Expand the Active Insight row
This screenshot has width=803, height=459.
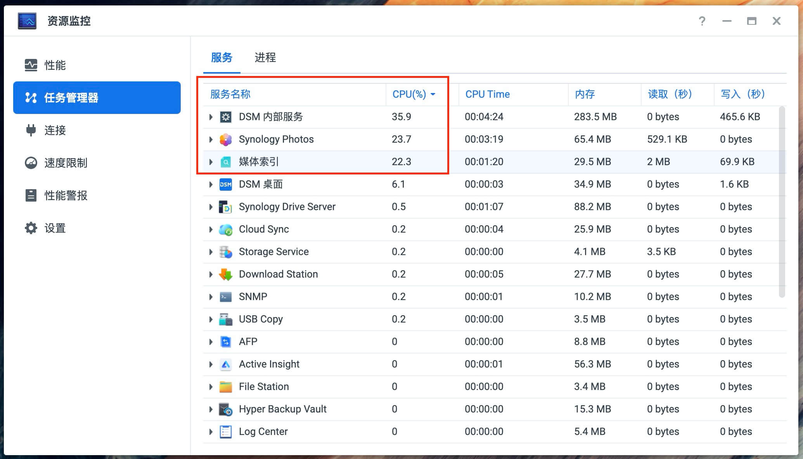[211, 364]
